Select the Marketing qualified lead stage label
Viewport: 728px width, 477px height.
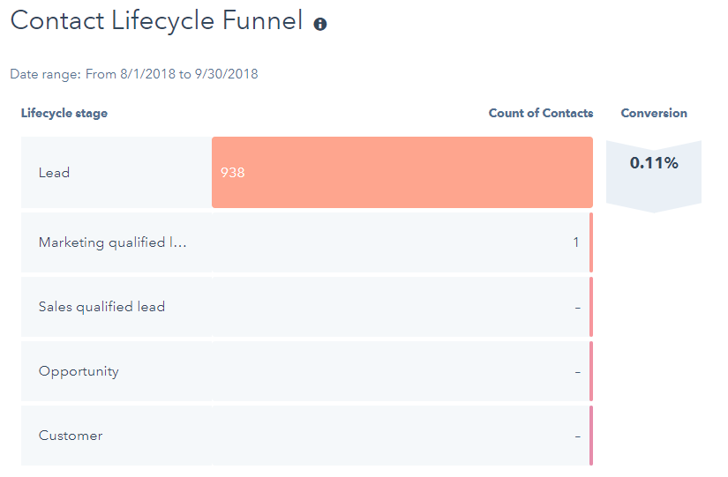[113, 242]
